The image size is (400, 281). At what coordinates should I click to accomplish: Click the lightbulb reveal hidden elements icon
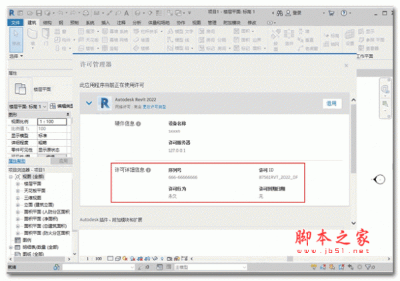pos(162,259)
